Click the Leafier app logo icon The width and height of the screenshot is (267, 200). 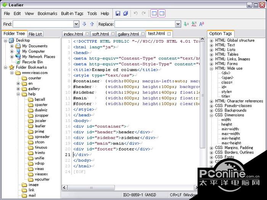(5, 5)
